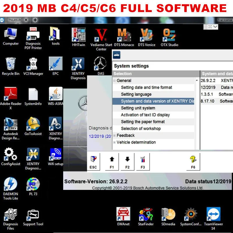Open VCI Manager shortcut
This screenshot has height=233, width=233.
point(33,64)
